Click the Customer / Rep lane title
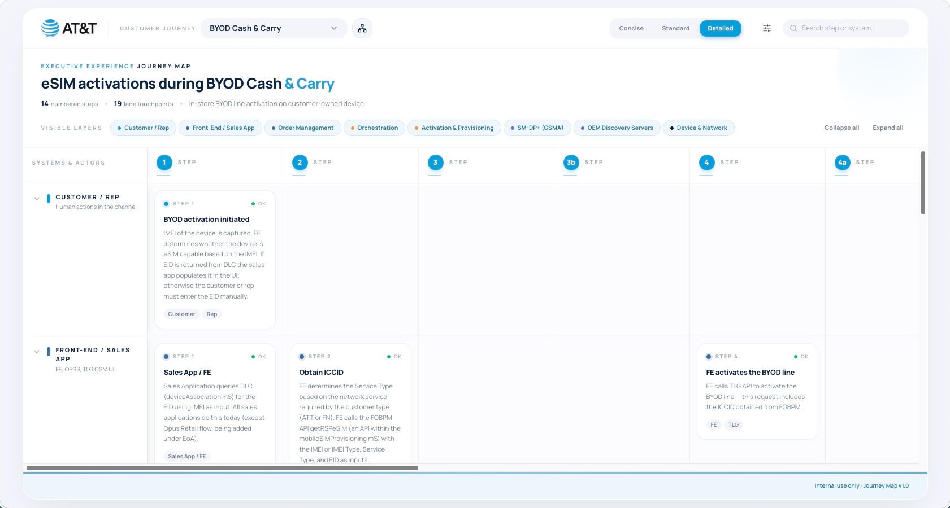The width and height of the screenshot is (950, 508). 87,198
